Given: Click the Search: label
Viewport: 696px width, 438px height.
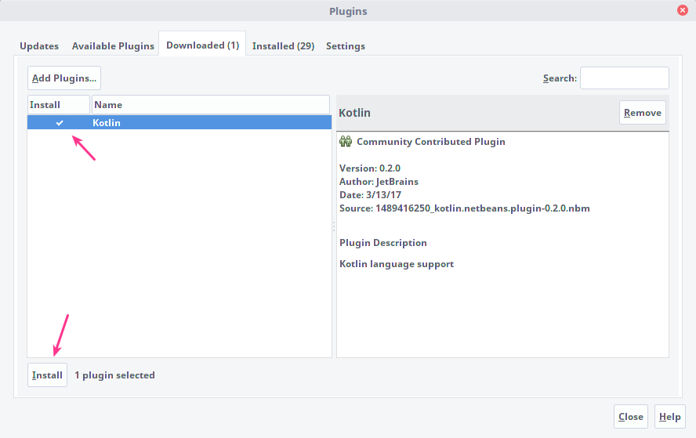Looking at the screenshot, I should point(560,78).
